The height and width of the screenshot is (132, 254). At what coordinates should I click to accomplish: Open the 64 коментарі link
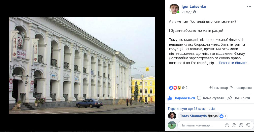219,88
